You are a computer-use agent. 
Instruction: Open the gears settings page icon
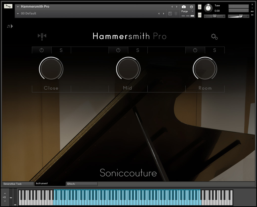tap(214, 37)
